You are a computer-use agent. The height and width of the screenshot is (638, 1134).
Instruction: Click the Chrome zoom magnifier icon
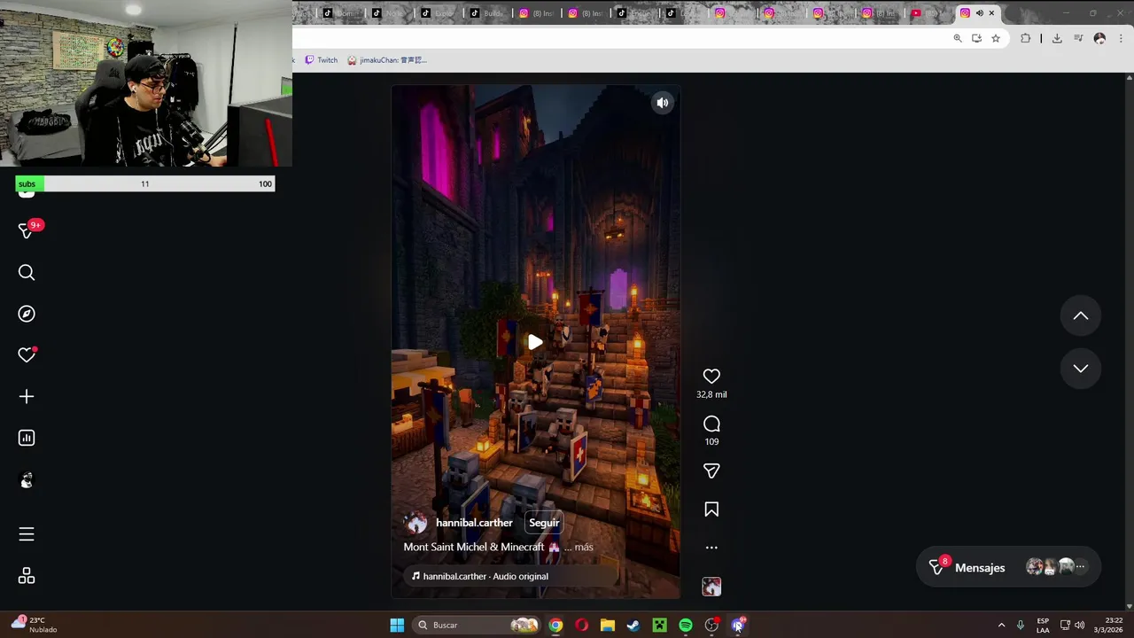pos(958,38)
